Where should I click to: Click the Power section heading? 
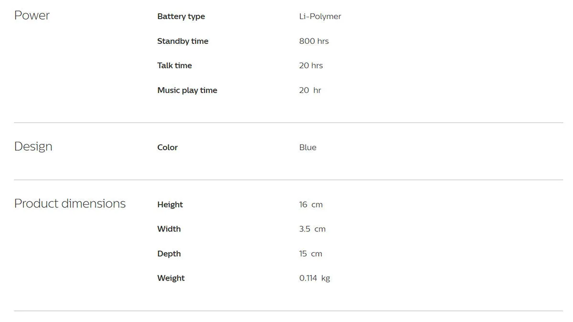point(32,15)
